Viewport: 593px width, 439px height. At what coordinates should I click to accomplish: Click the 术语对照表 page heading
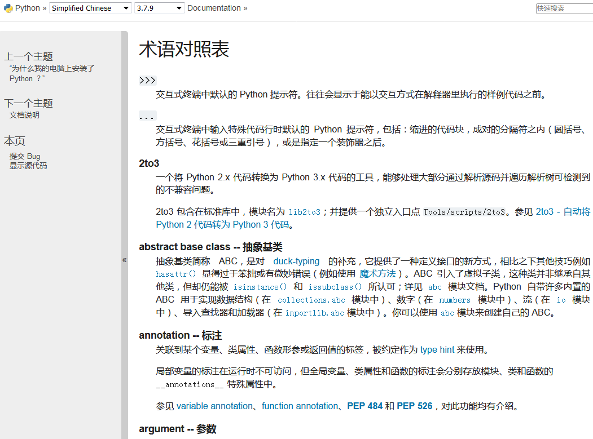click(184, 50)
